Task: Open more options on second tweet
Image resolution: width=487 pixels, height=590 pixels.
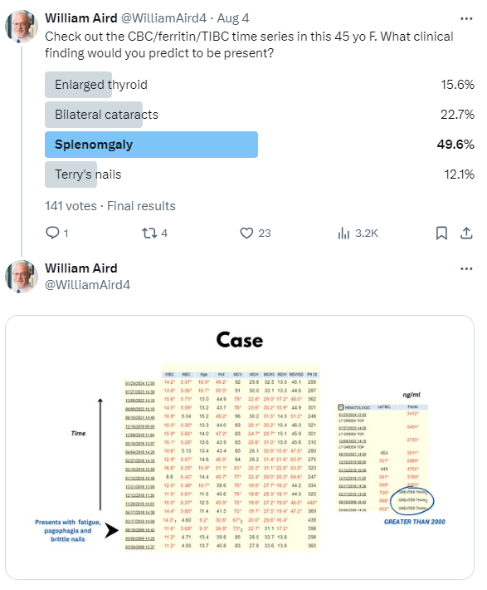Action: click(x=466, y=268)
